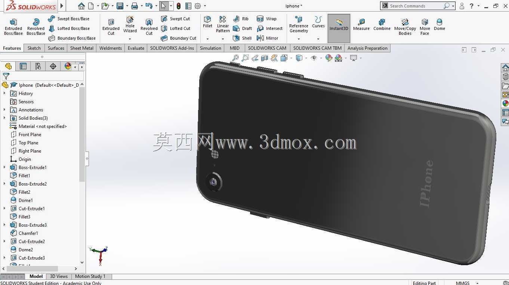Select the Extruded Boss/Base tool

[13, 27]
